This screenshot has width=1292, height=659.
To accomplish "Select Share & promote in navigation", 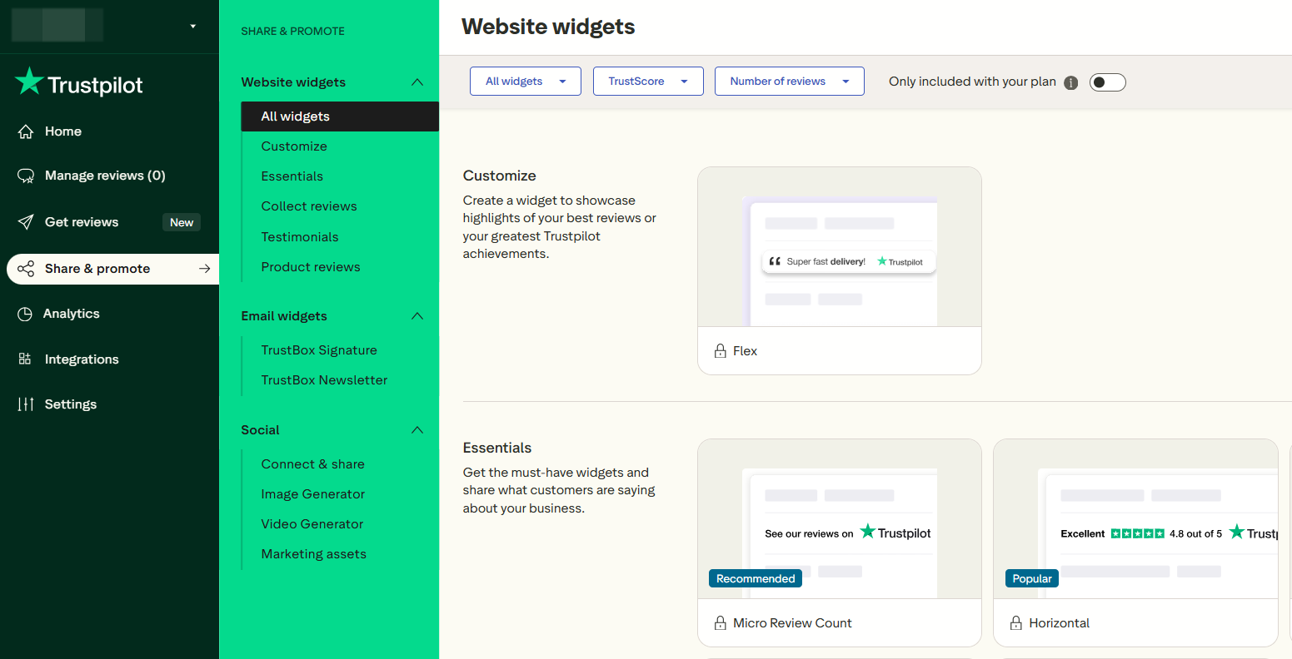I will 112,269.
